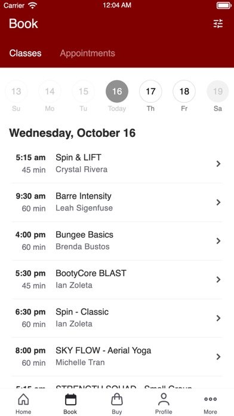Click the battery indicator icon
Screen dimensions: 234x416
pyautogui.click(x=224, y=5)
